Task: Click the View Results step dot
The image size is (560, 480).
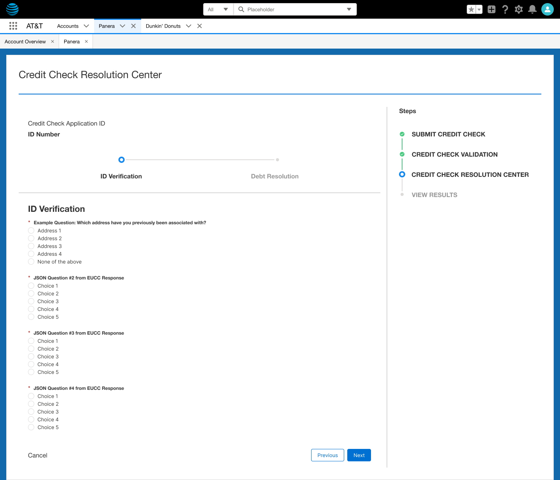Action: (x=402, y=194)
